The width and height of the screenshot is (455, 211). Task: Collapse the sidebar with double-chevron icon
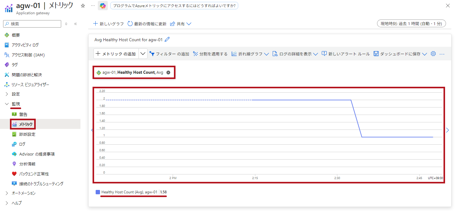point(75,24)
